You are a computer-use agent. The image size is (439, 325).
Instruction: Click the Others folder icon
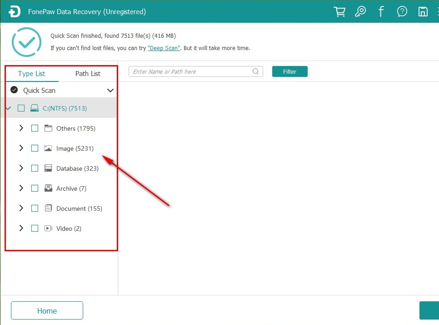tap(48, 128)
